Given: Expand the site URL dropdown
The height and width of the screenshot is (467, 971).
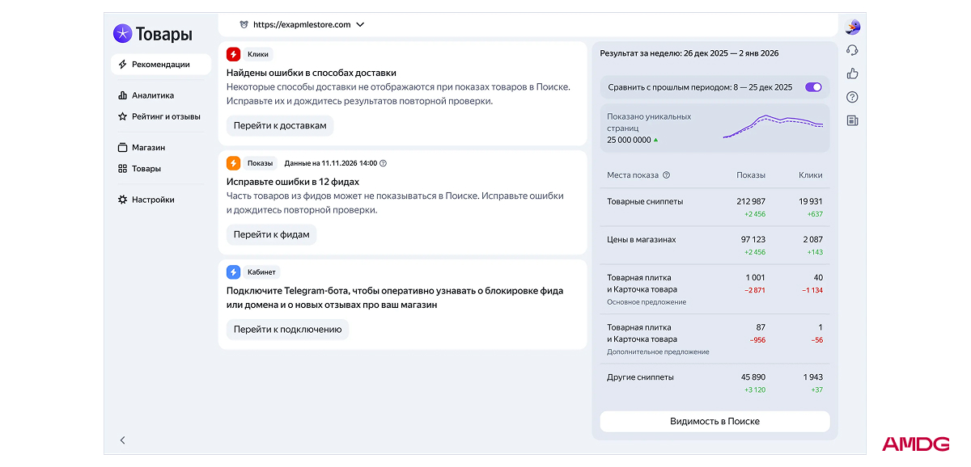Looking at the screenshot, I should pyautogui.click(x=360, y=24).
